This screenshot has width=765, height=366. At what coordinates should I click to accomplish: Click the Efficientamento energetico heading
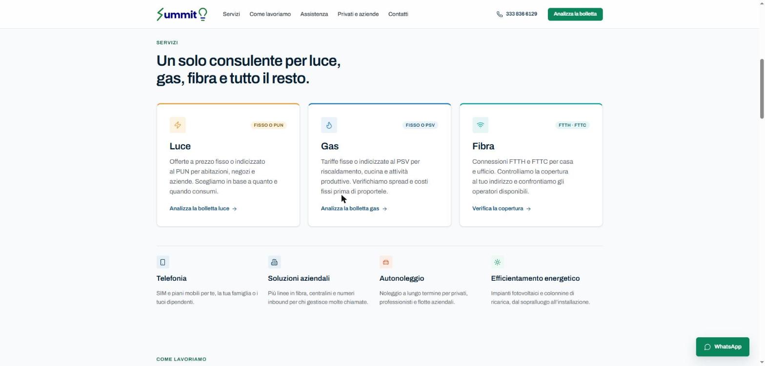535,278
